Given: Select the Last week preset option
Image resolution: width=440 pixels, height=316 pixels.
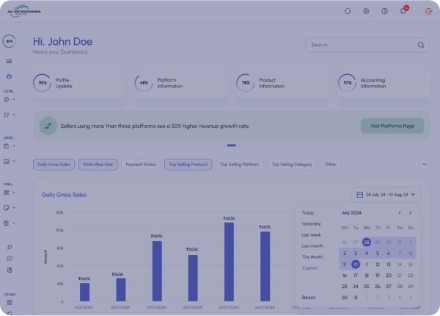Looking at the screenshot, I should tap(311, 234).
